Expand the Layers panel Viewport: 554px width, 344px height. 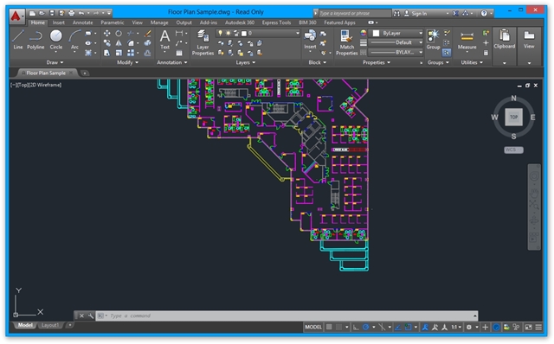pos(246,62)
